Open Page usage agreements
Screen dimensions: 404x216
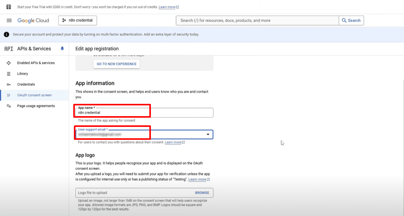36,106
